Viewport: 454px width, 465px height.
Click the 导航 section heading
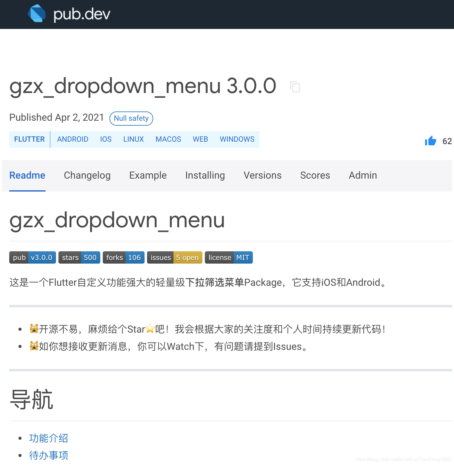[31, 399]
